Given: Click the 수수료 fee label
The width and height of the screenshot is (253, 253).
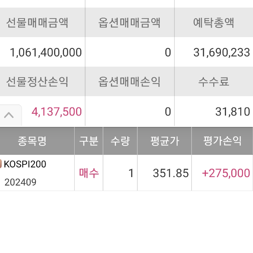Looking at the screenshot, I should 213,81.
